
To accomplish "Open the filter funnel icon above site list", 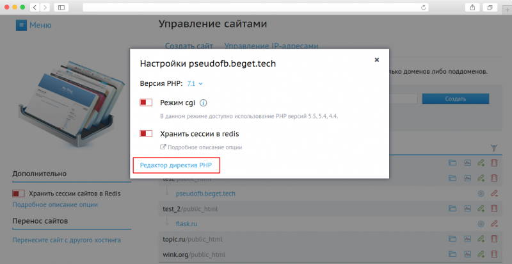I will [x=494, y=148].
